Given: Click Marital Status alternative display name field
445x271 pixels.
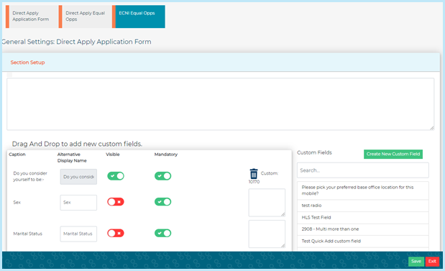Looking at the screenshot, I should 78,234.
